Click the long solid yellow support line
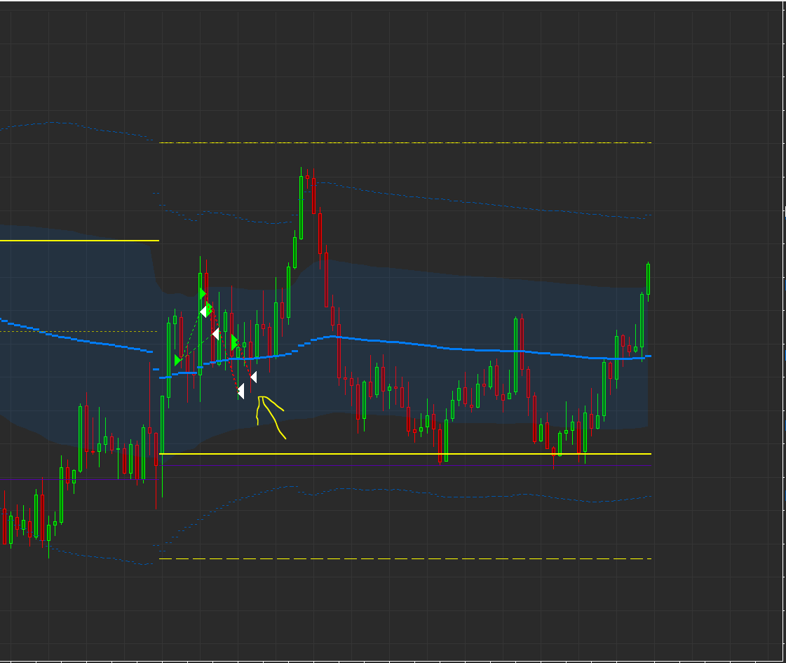 (x=405, y=454)
